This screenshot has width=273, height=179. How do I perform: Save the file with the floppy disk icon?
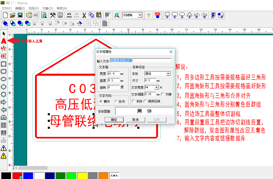pyautogui.click(x=20, y=15)
